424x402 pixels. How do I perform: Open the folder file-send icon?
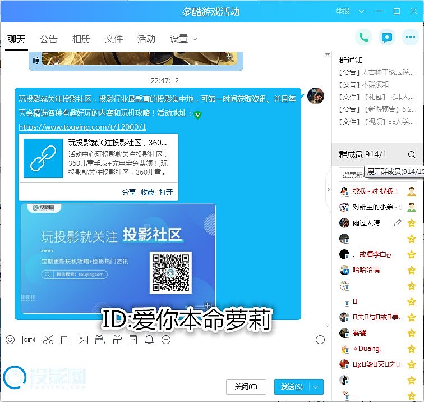tap(66, 340)
